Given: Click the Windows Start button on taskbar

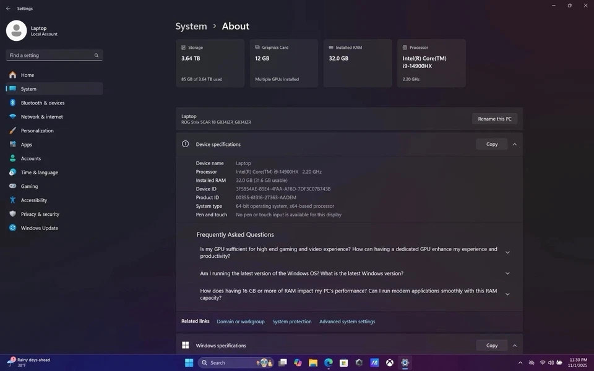Looking at the screenshot, I should pos(189,363).
